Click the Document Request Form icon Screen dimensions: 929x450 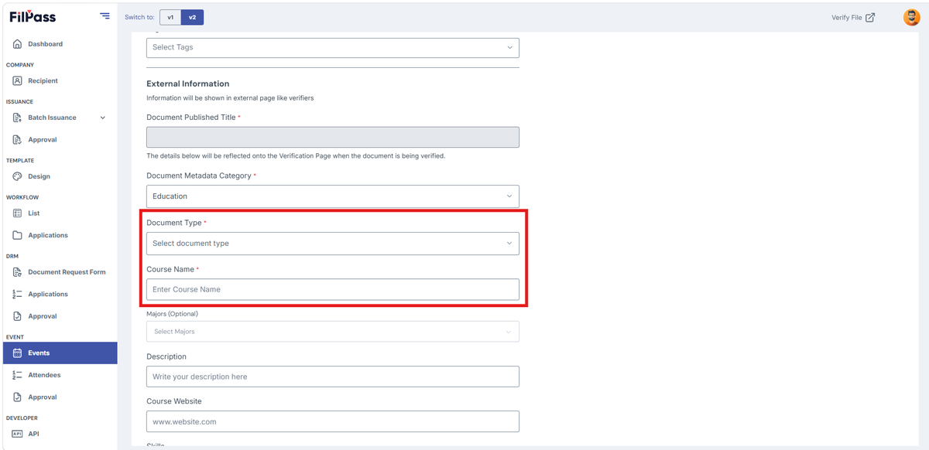(x=18, y=272)
